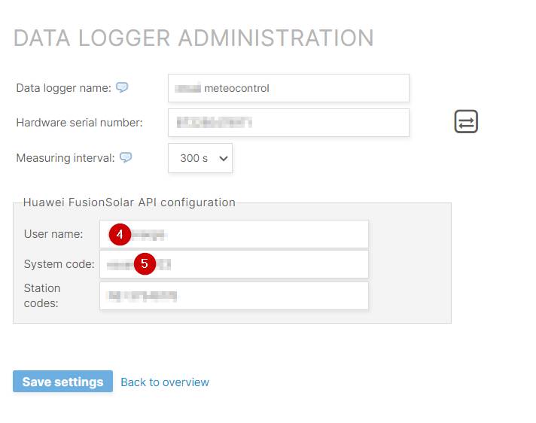Image resolution: width=536 pixels, height=423 pixels.
Task: Focus the Hardware serial number field
Action: tap(288, 123)
